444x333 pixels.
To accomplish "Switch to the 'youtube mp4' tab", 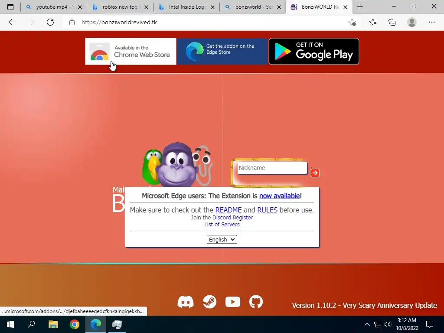I will (x=54, y=7).
